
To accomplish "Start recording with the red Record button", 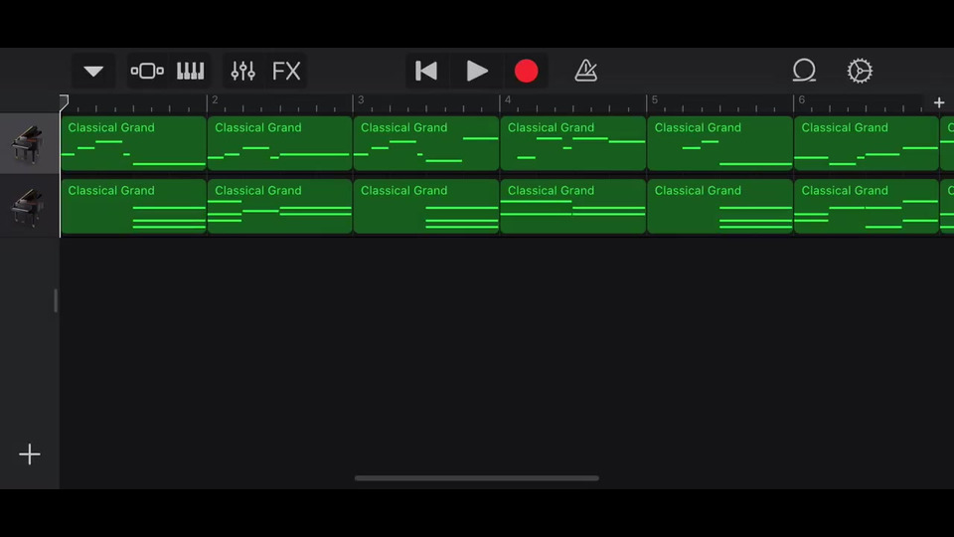I will click(x=527, y=72).
